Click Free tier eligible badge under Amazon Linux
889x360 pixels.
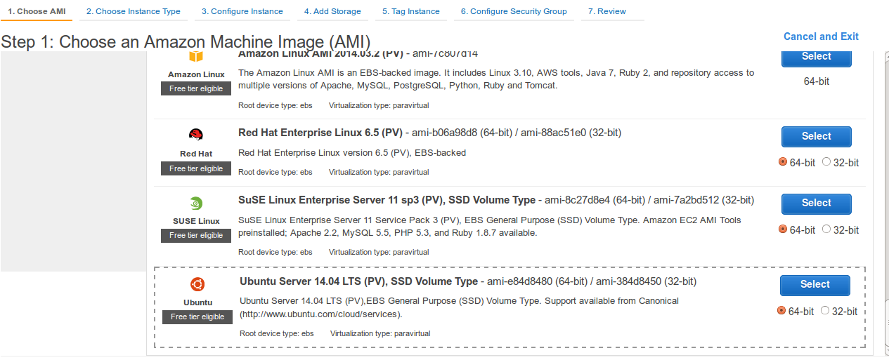(196, 89)
